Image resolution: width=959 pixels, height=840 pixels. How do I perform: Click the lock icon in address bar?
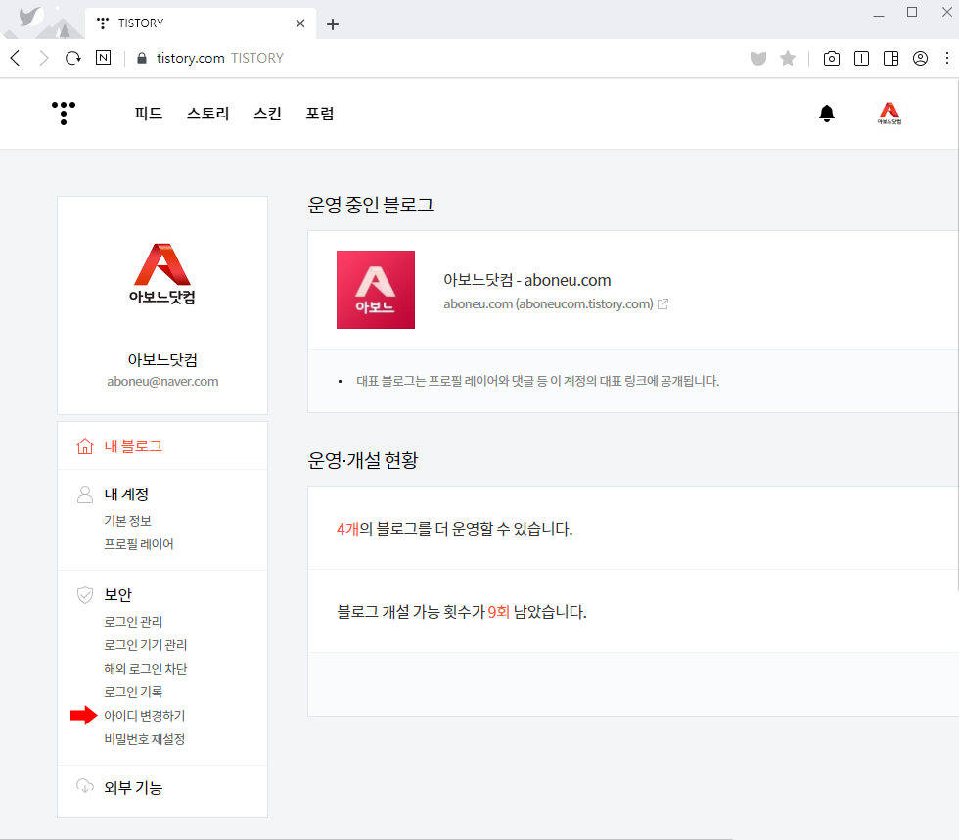pyautogui.click(x=142, y=58)
